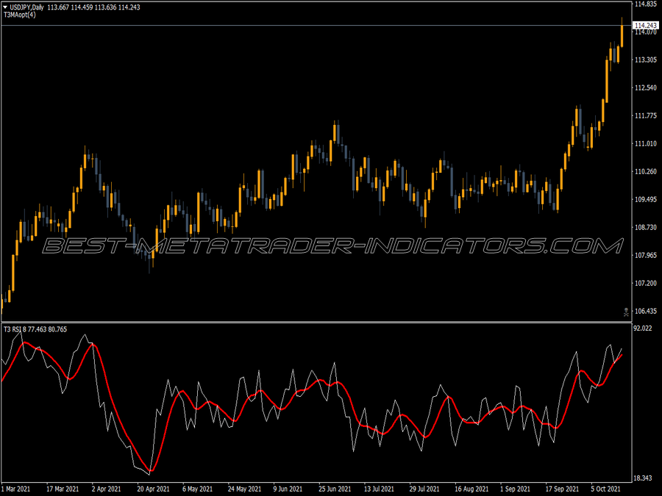Select the 13 Jul 2021 date label
Image resolution: width=662 pixels, height=496 pixels.
point(379,489)
